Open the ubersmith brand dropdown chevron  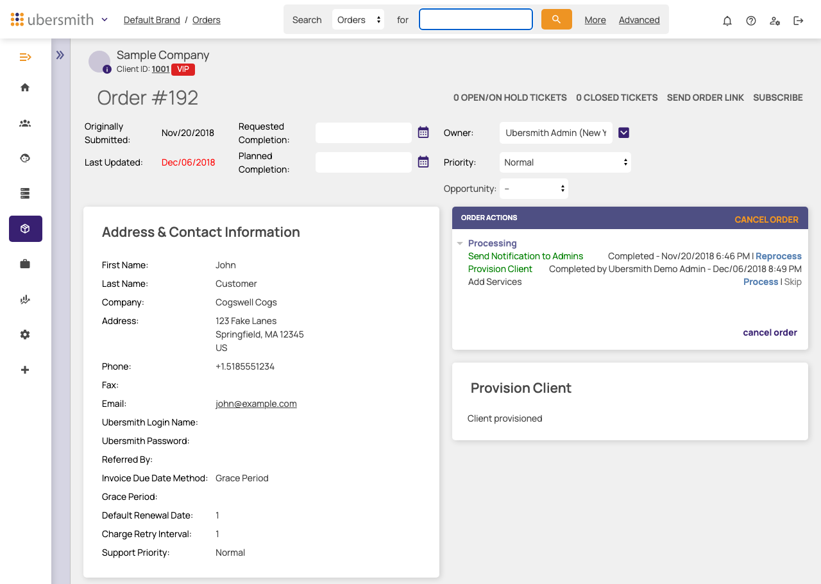[105, 19]
